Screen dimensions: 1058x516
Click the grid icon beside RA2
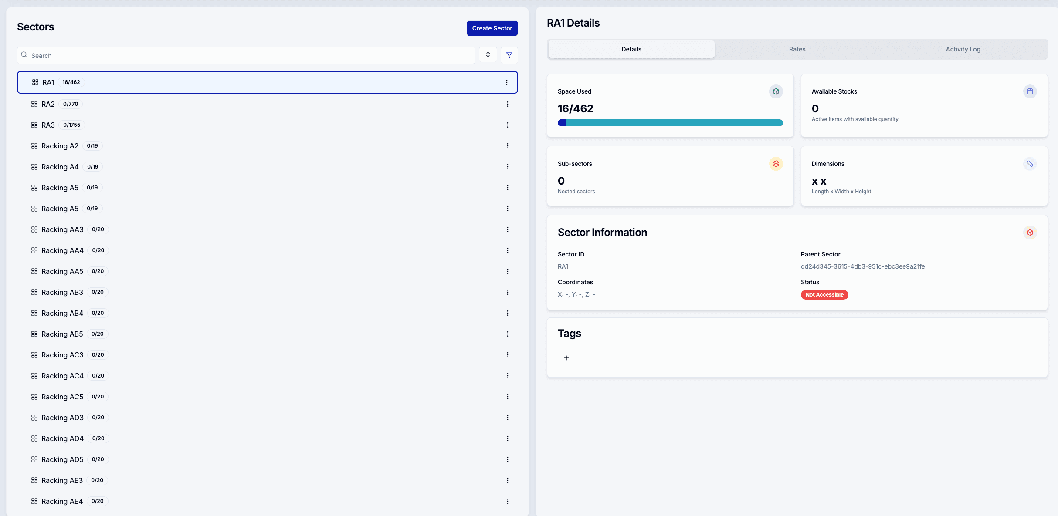point(34,104)
